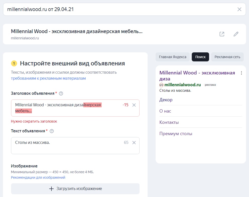Clear the campaign name field
The image size is (249, 197).
click(x=239, y=9)
